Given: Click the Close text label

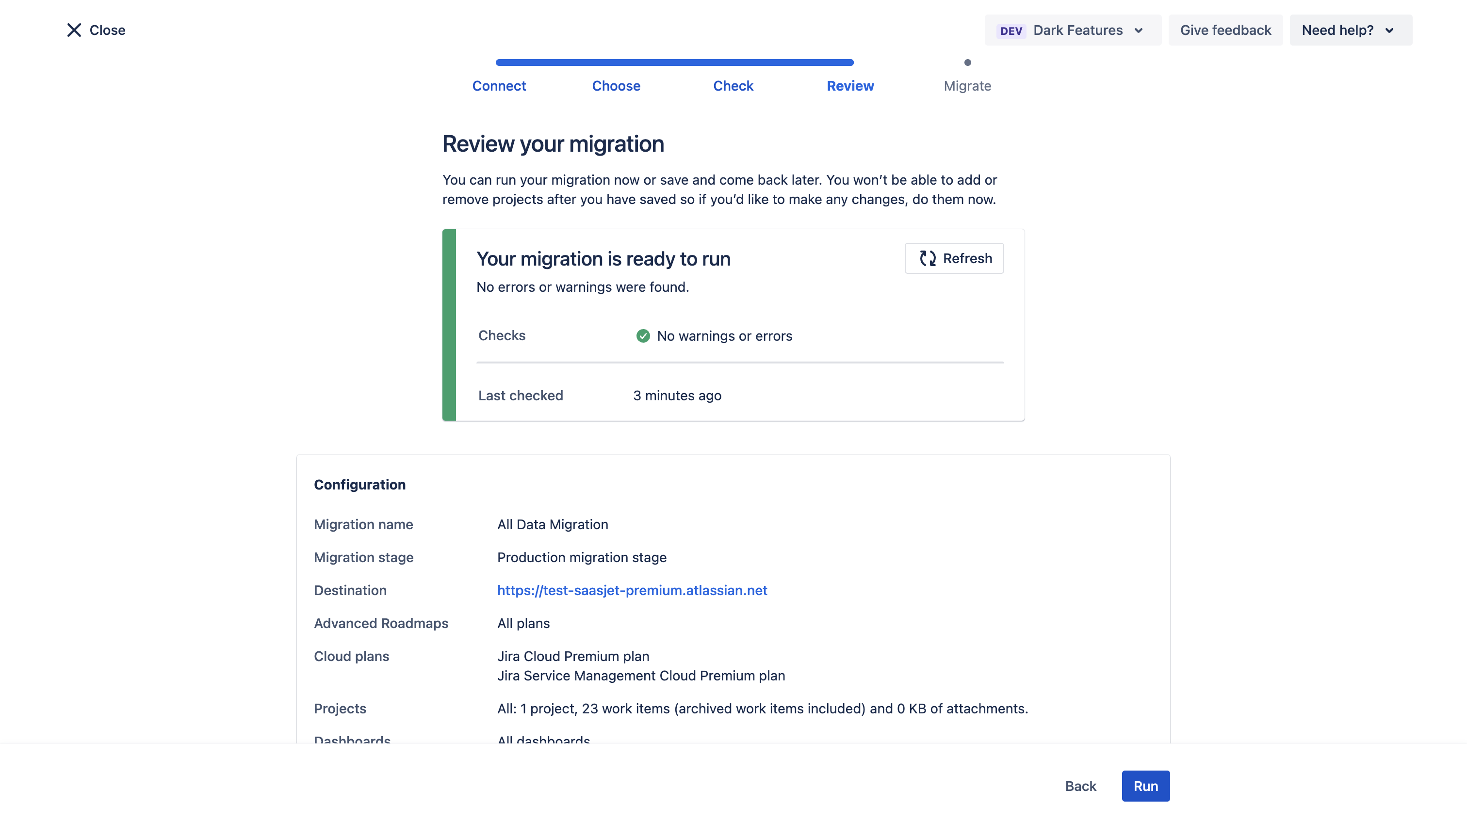Looking at the screenshot, I should click(x=107, y=30).
